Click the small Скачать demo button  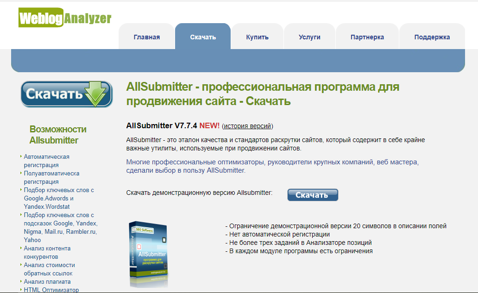(313, 195)
